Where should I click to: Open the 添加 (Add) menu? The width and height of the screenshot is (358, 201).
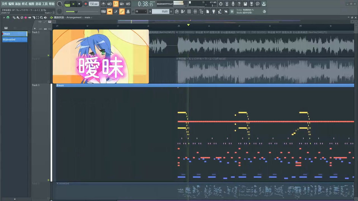pyautogui.click(x=18, y=4)
